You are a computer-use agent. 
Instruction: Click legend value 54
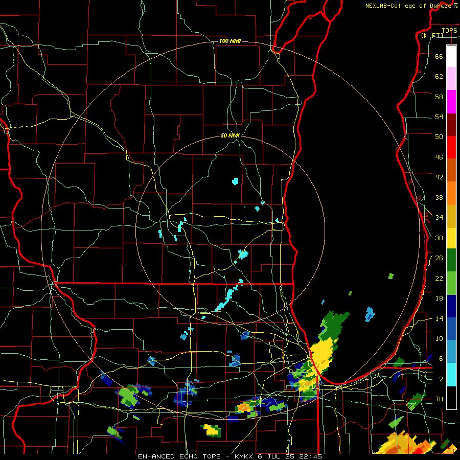point(439,117)
